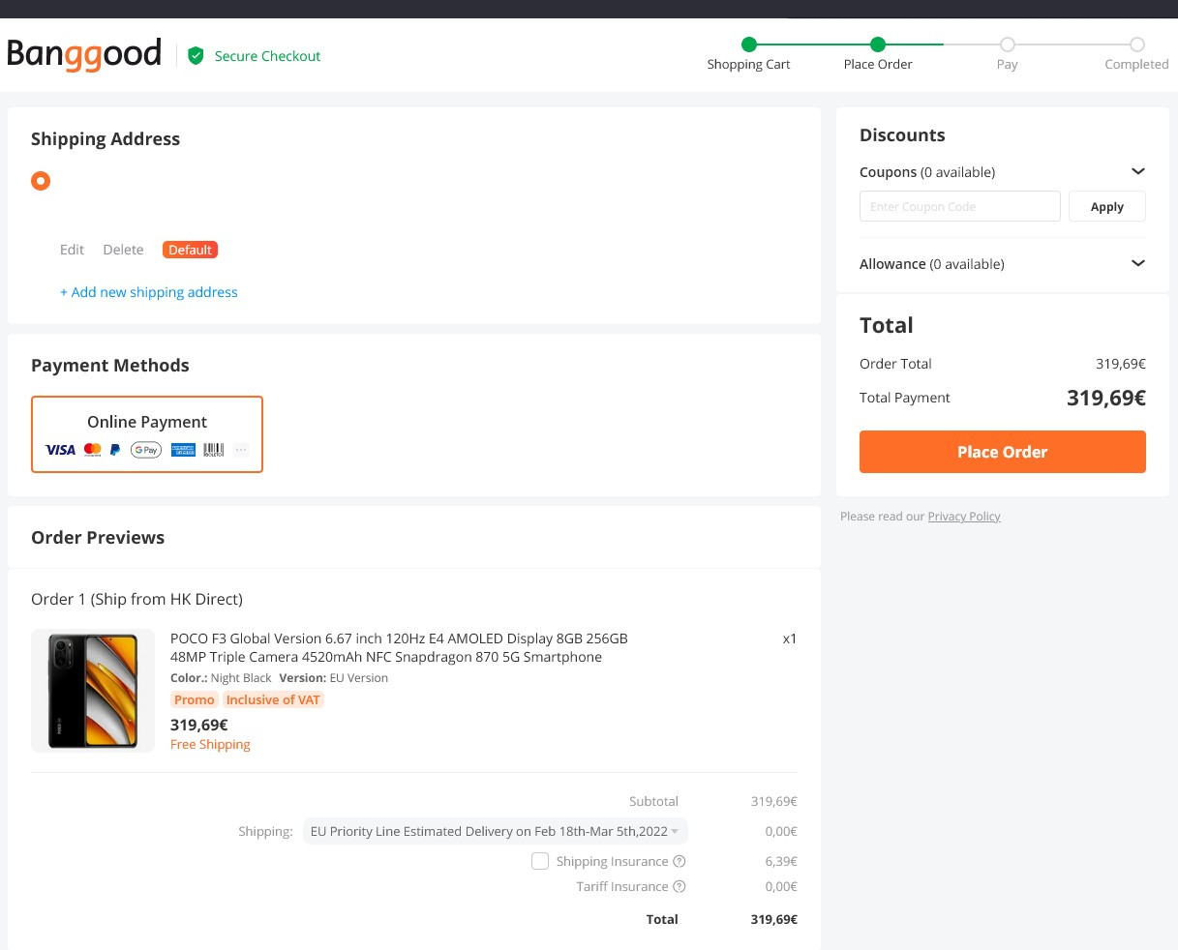Enable the Shipping Insurance checkbox
This screenshot has height=950, width=1178.
pyautogui.click(x=540, y=861)
